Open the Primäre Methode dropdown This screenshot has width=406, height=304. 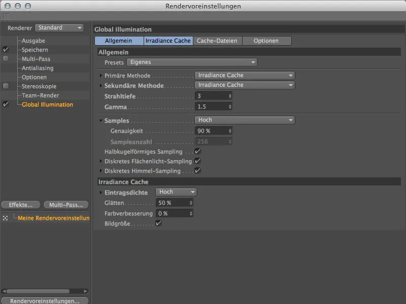[x=245, y=75]
